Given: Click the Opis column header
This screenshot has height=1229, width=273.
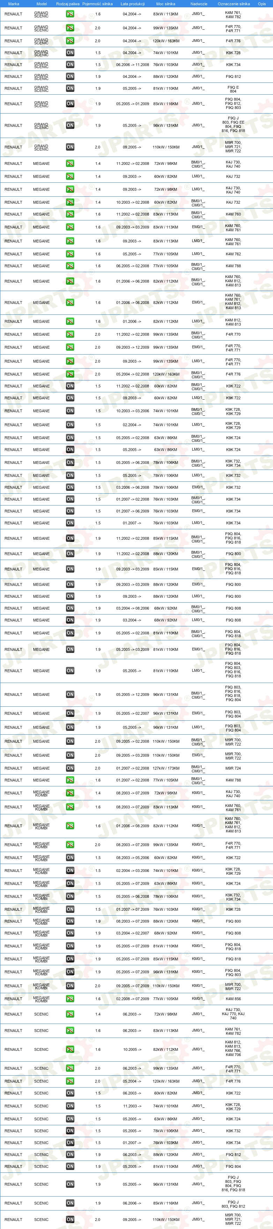Looking at the screenshot, I should point(261,4).
